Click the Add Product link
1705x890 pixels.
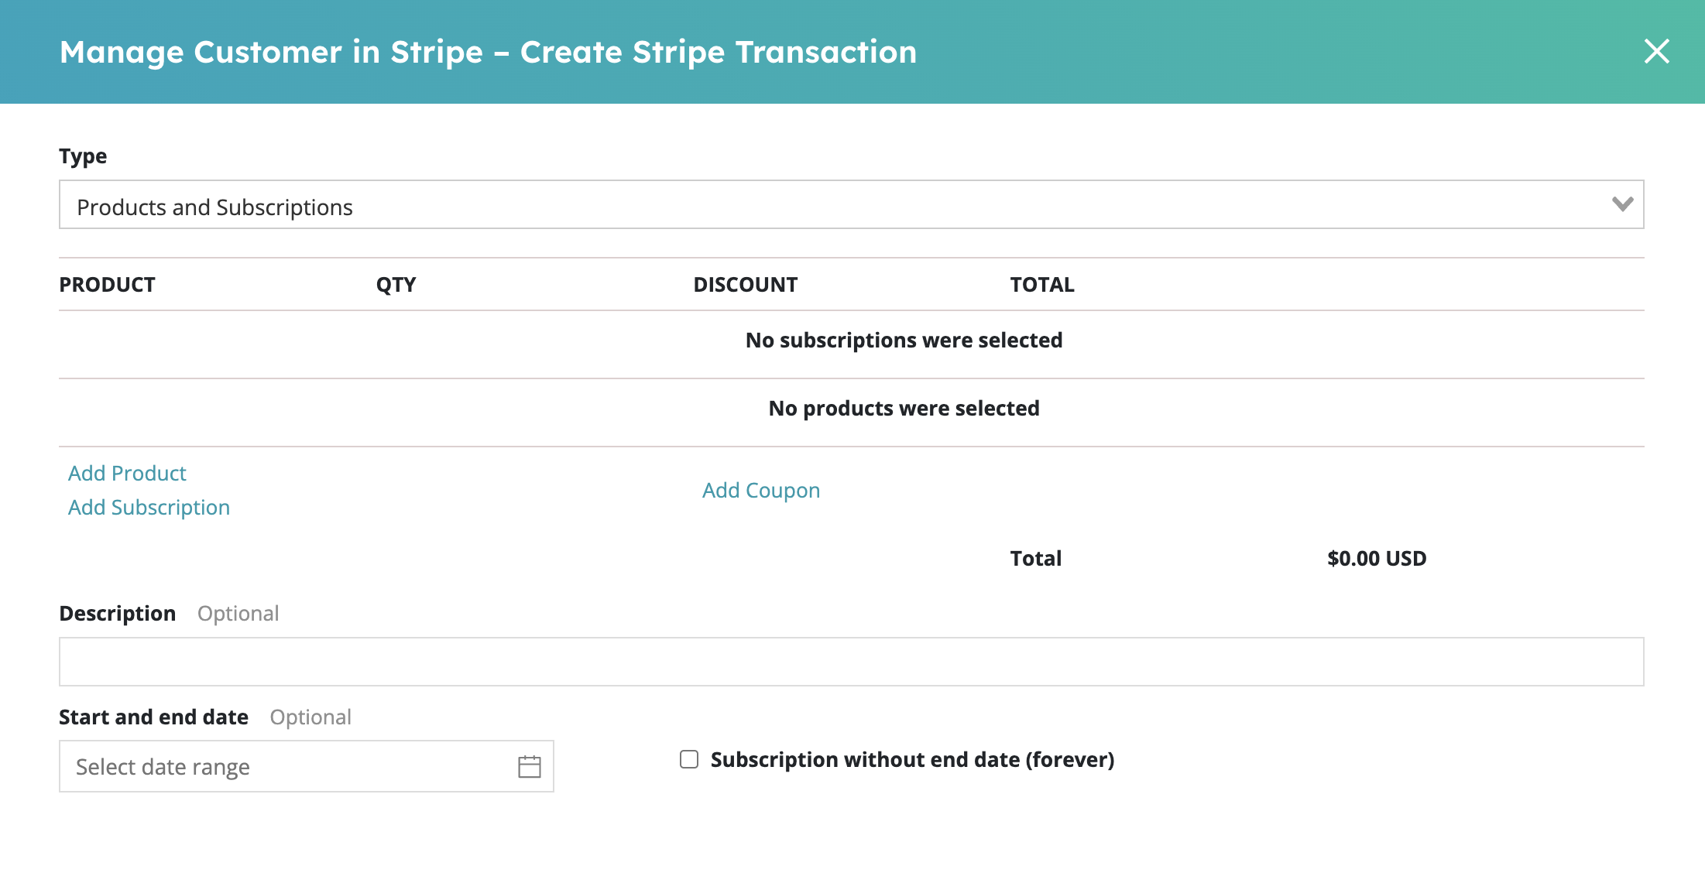tap(127, 473)
